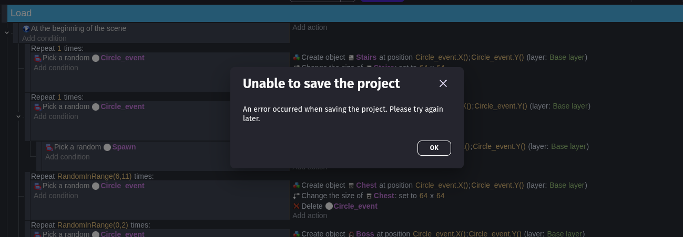Add condition below 'At the beginning of the scene'
The image size is (683, 237).
(x=44, y=38)
